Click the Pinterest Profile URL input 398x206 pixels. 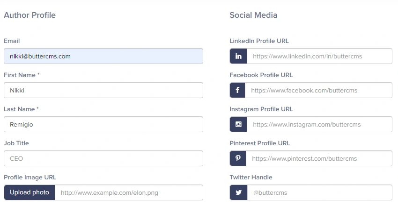[319, 158]
